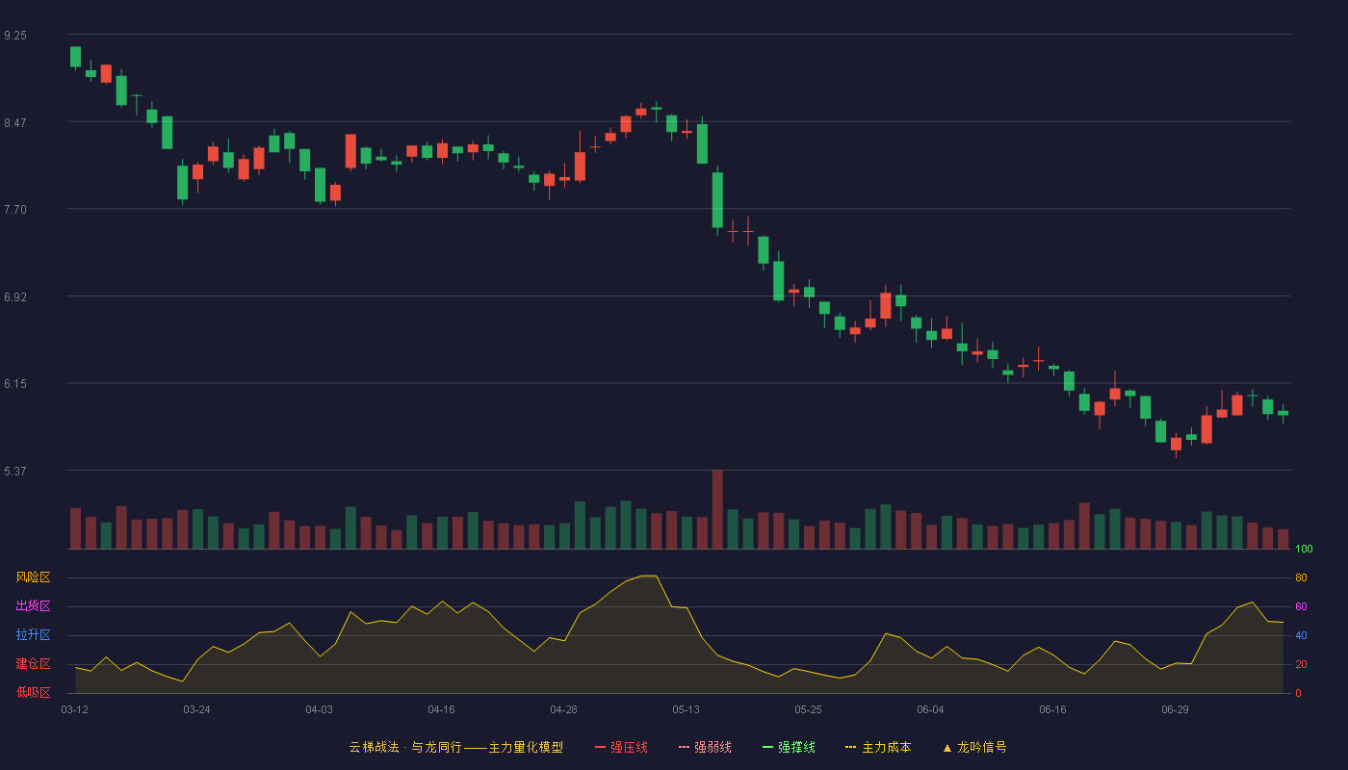Toggle the 强撑线 legend series
1348x770 pixels.
[789, 747]
